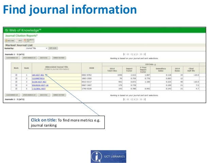Image resolution: width=217 pixels, height=163 pixels.
Task: Click the Return to List button
Action: point(29,40)
